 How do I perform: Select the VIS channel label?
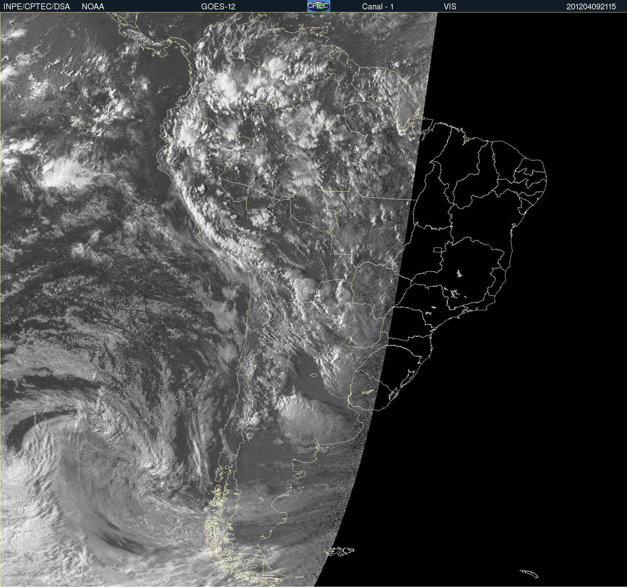(450, 7)
